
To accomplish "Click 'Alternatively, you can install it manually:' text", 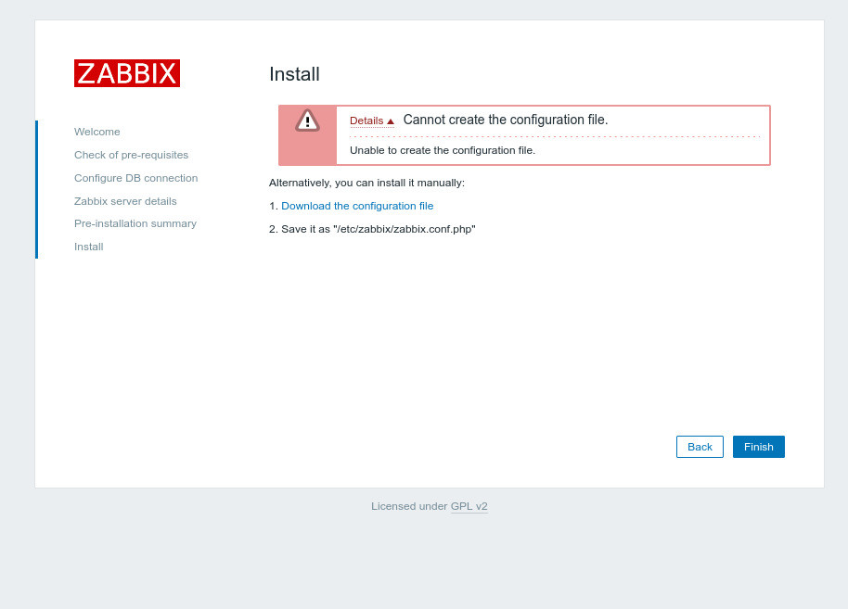I will pyautogui.click(x=366, y=183).
